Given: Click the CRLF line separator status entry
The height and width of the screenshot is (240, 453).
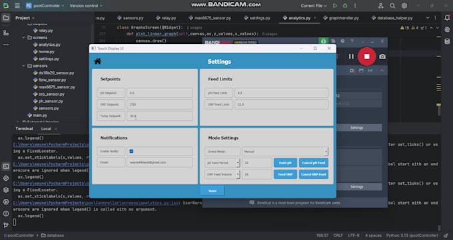Looking at the screenshot, I should [x=338, y=235].
